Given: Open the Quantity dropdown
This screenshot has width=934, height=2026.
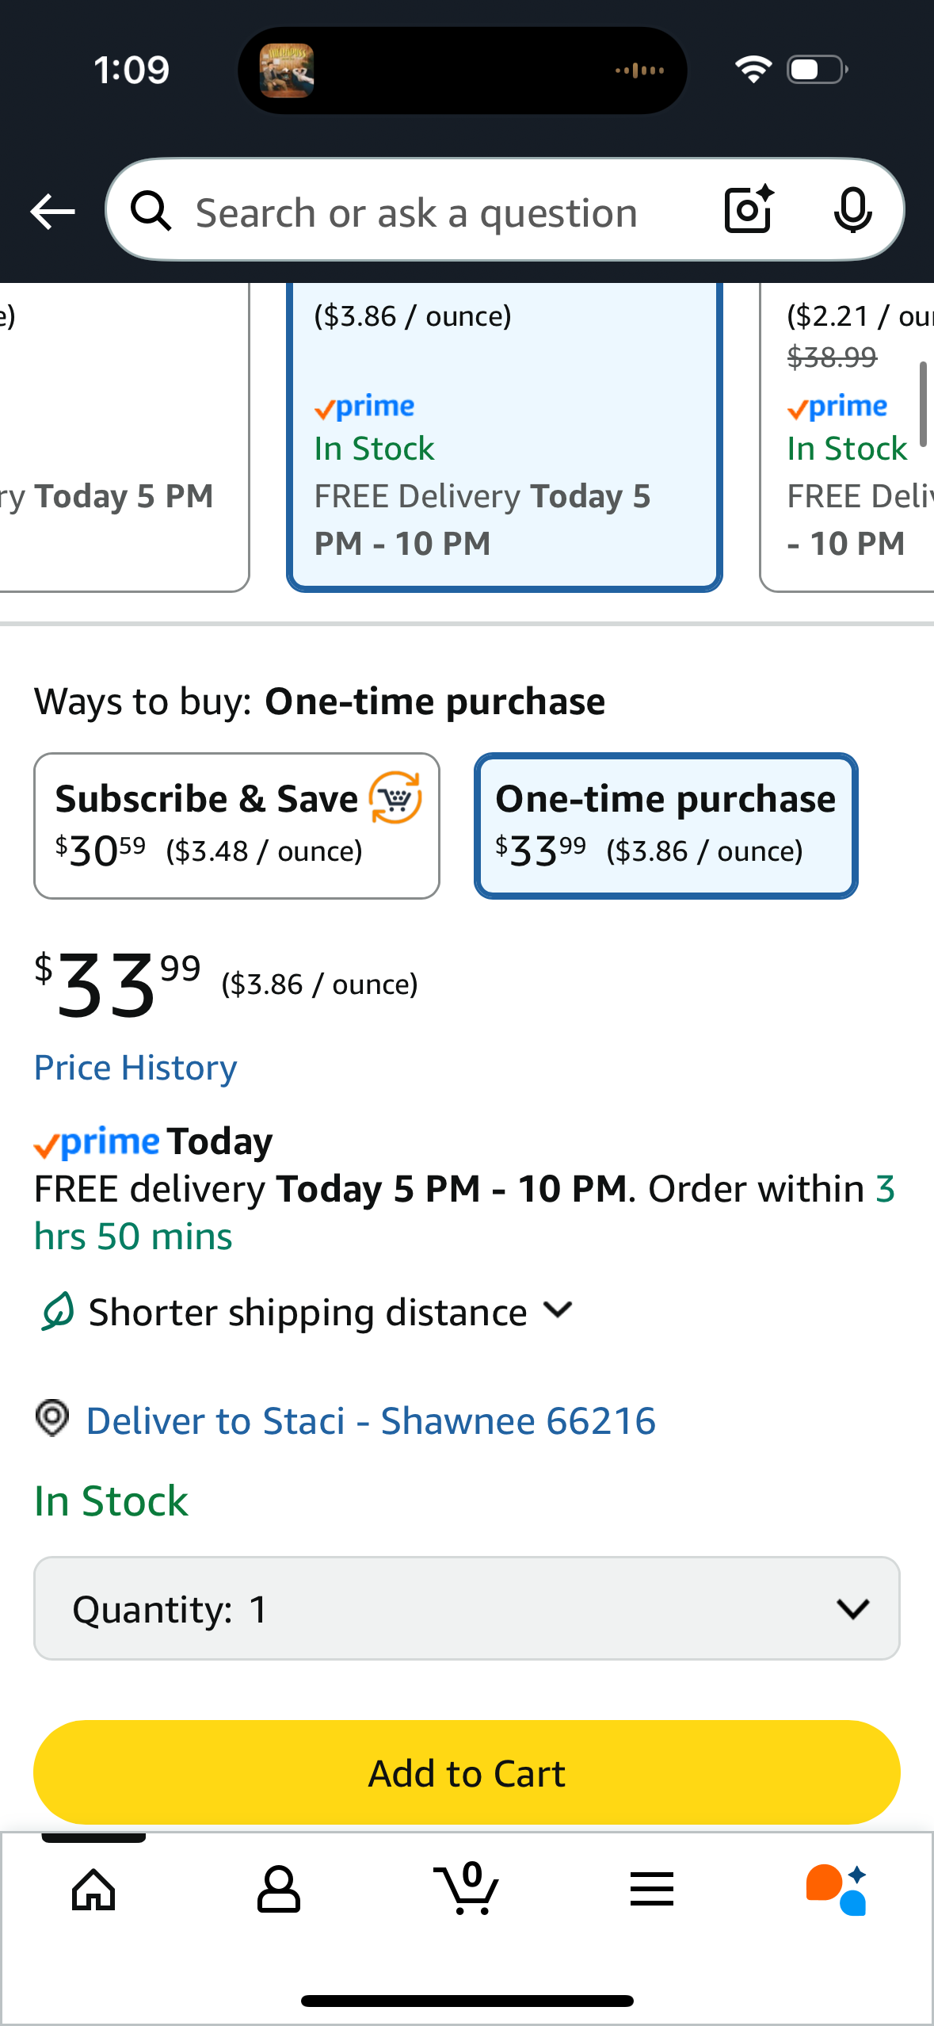Looking at the screenshot, I should (467, 1608).
